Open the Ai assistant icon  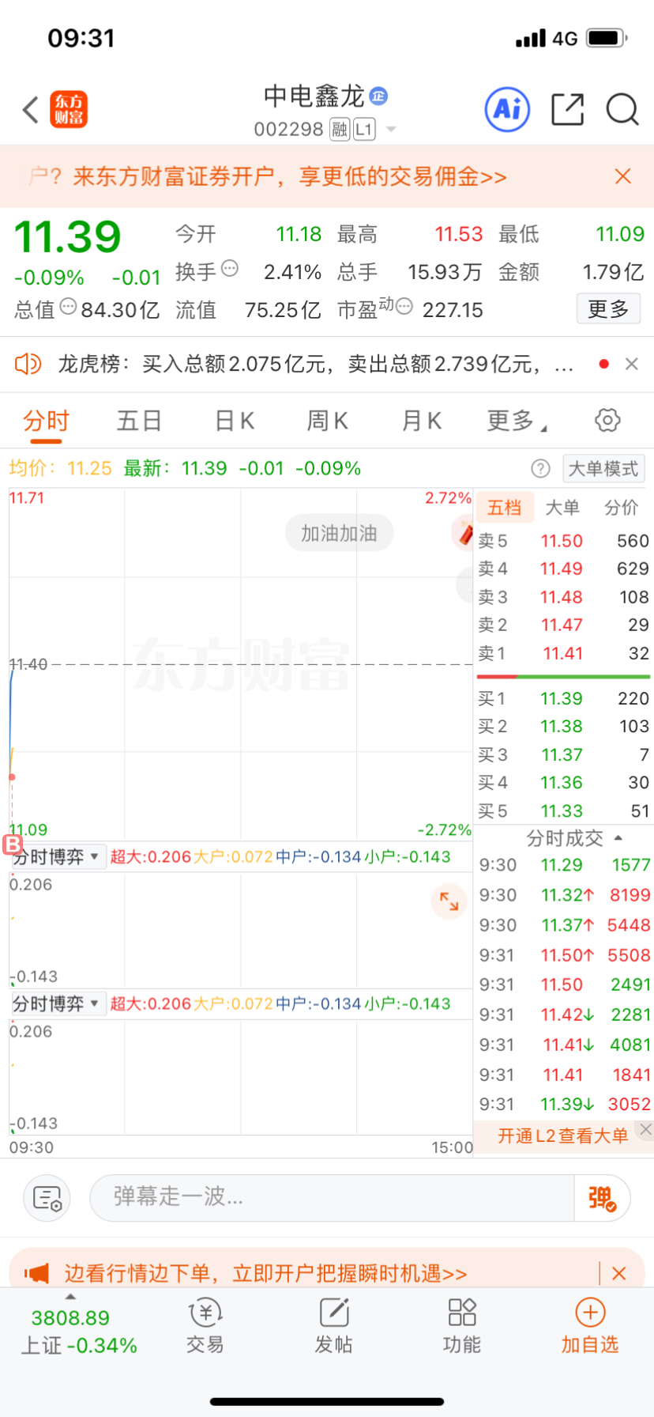507,109
